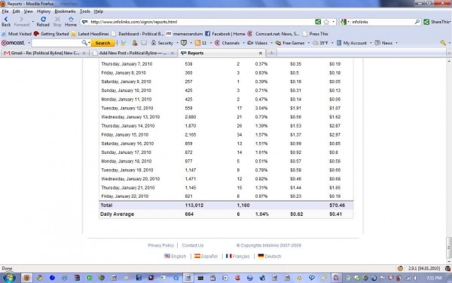Open Comcast.net News bookmark

[273, 34]
